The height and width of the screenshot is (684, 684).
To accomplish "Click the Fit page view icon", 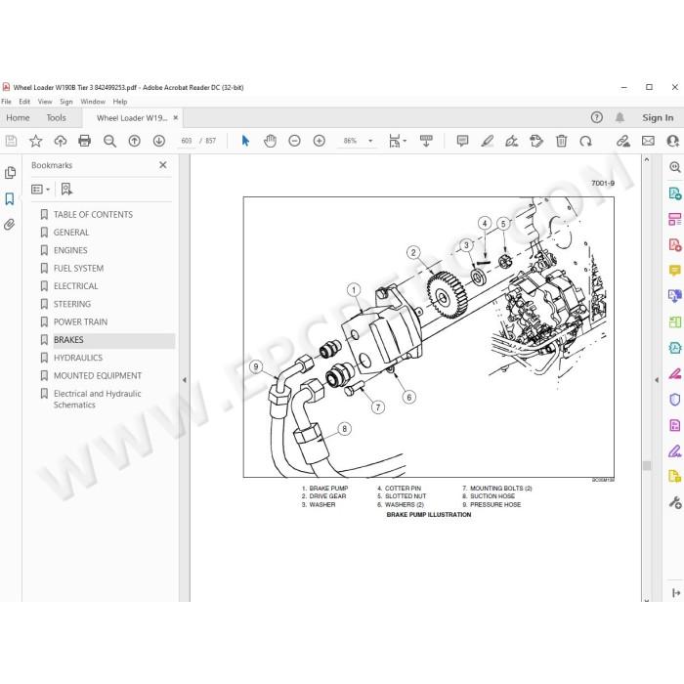I will 395,141.
